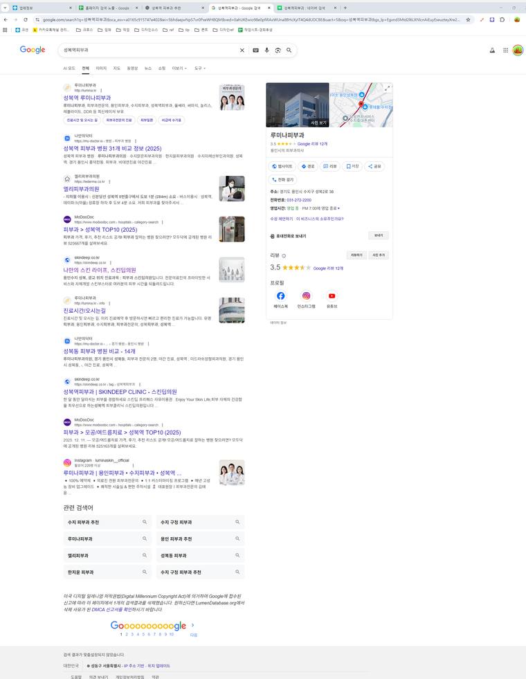This screenshot has width=526, height=679.
Task: Click the 전화 걸기 call button
Action: pos(282,180)
